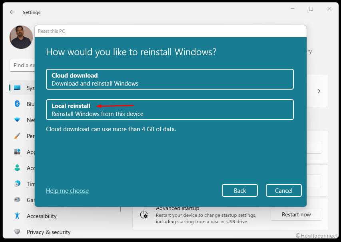Click the Restart now button

(296, 214)
